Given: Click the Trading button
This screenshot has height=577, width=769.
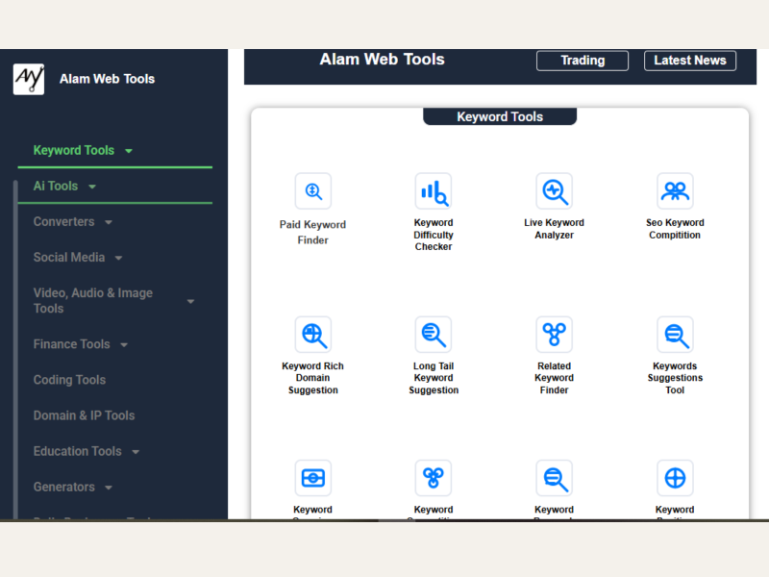Looking at the screenshot, I should point(583,61).
